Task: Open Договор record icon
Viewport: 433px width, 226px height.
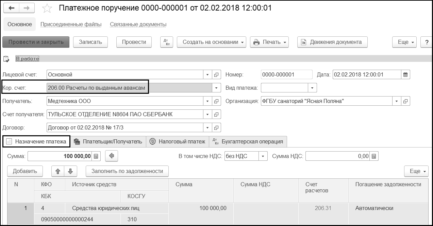Action: (217, 128)
